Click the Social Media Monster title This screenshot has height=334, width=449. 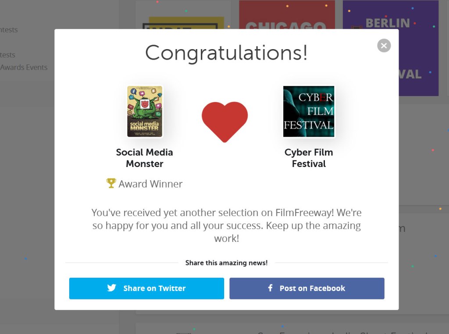coord(145,158)
